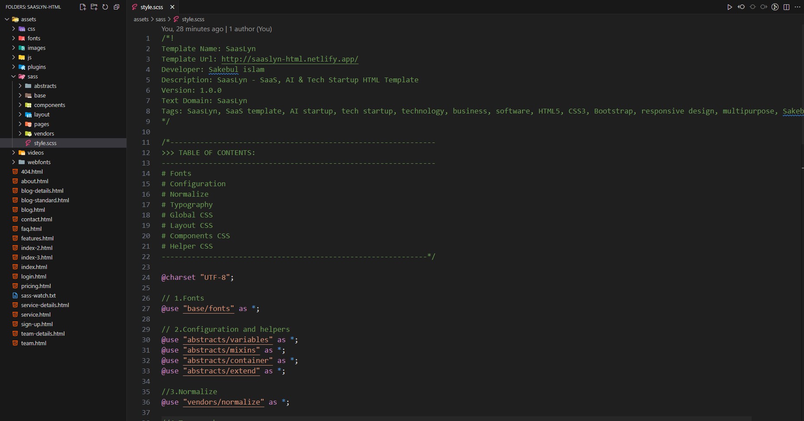Click the New File icon in explorer
The height and width of the screenshot is (421, 804).
point(83,7)
